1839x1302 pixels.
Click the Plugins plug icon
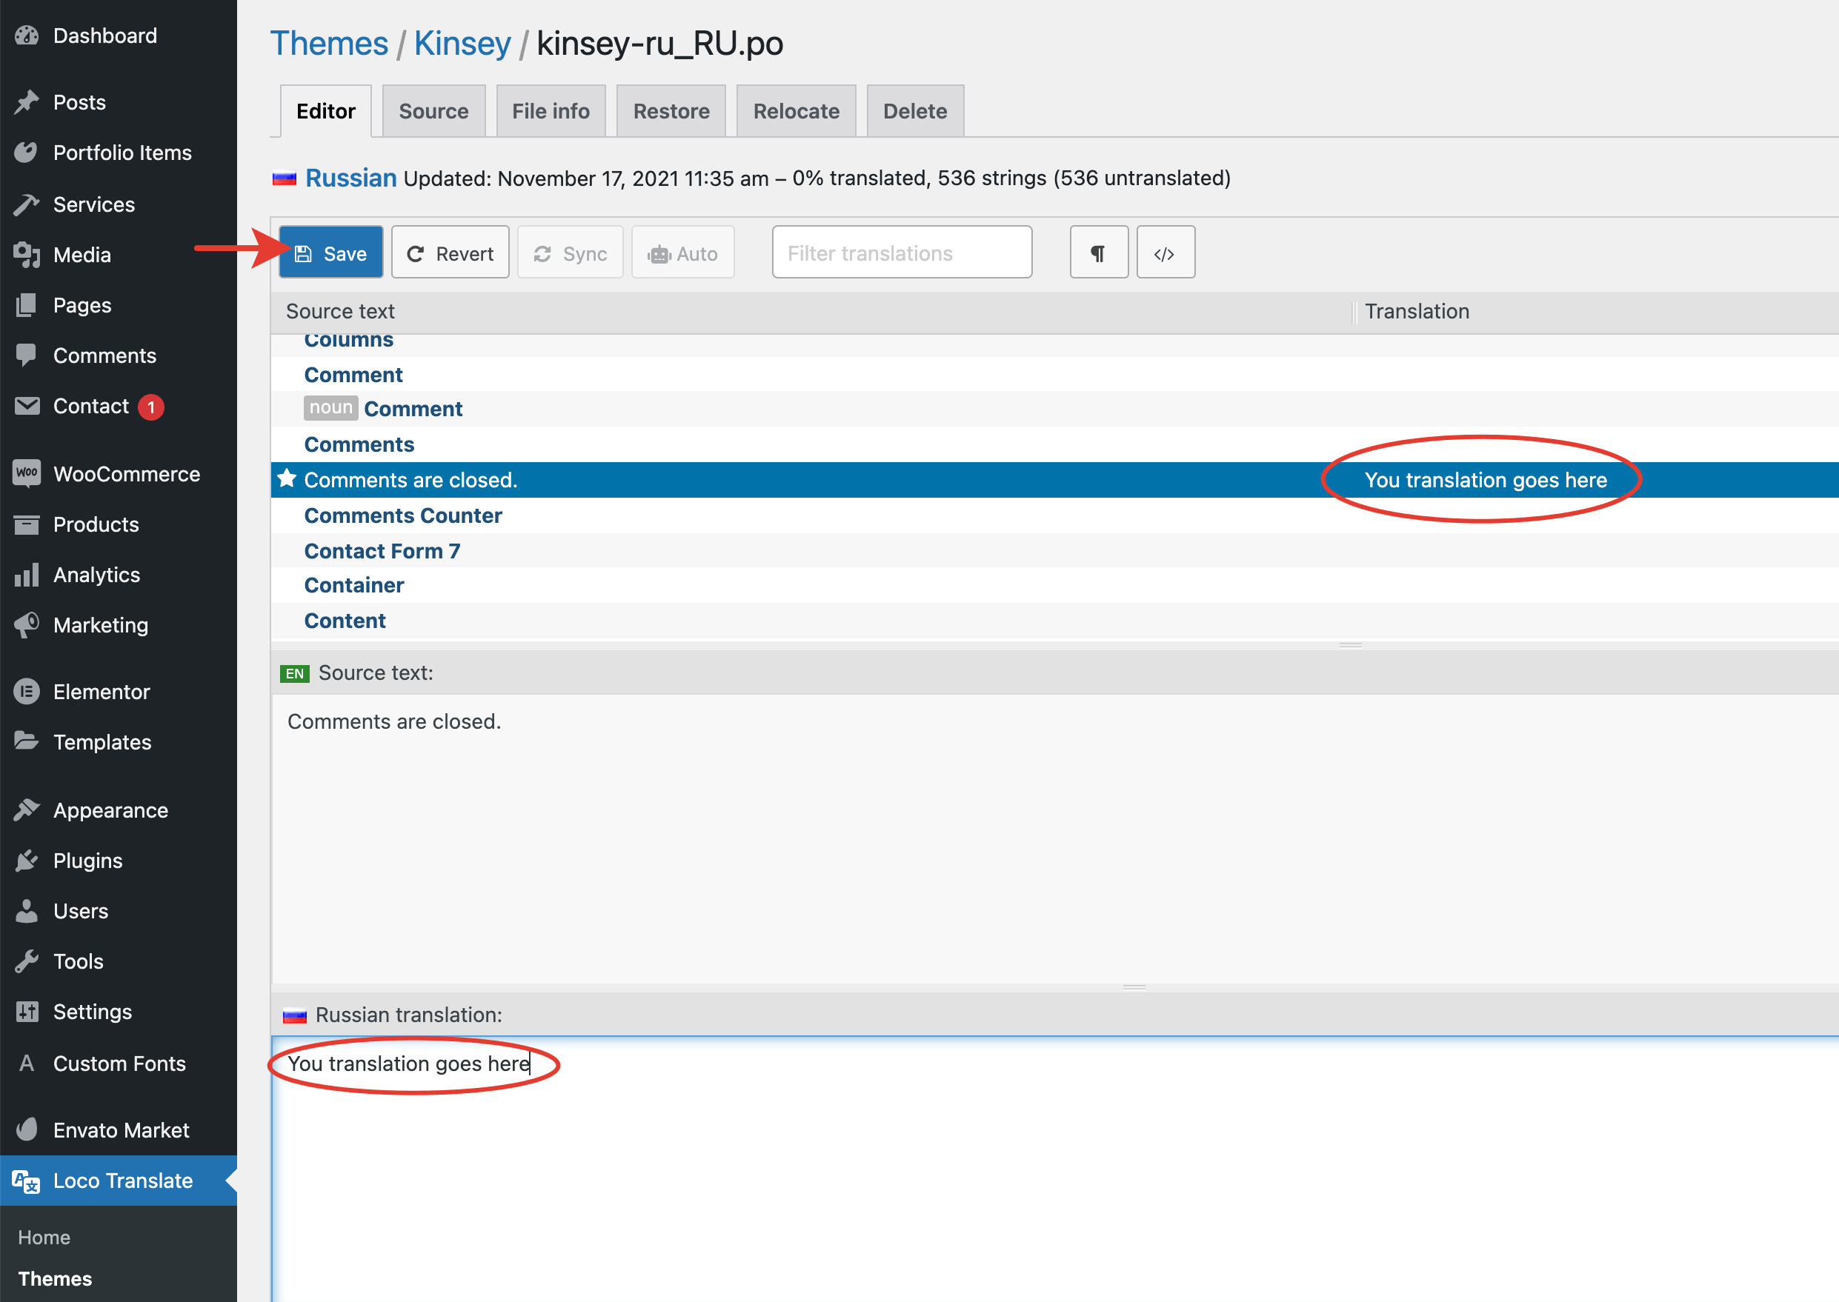tap(27, 861)
